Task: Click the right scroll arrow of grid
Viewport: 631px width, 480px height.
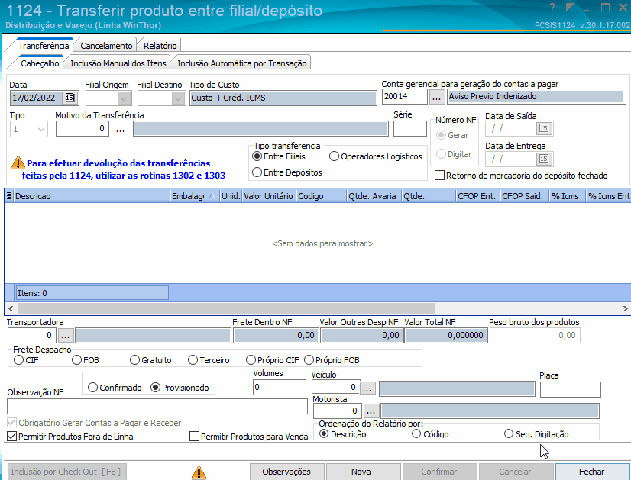Action: (625, 309)
